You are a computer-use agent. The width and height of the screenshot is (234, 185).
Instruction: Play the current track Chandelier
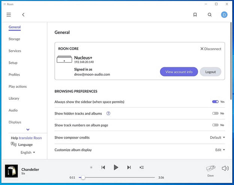click(116, 167)
